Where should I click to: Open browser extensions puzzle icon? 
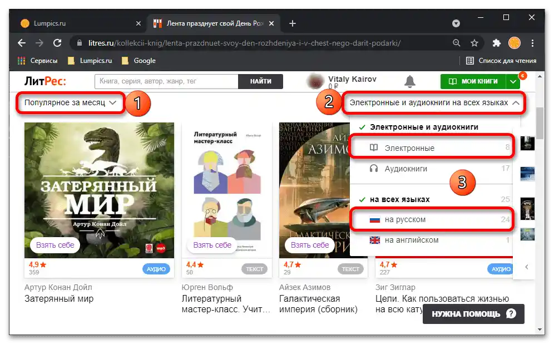click(x=497, y=43)
